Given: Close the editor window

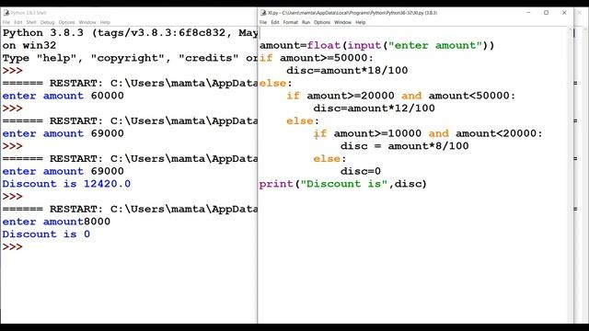Looking at the screenshot, I should [564, 13].
